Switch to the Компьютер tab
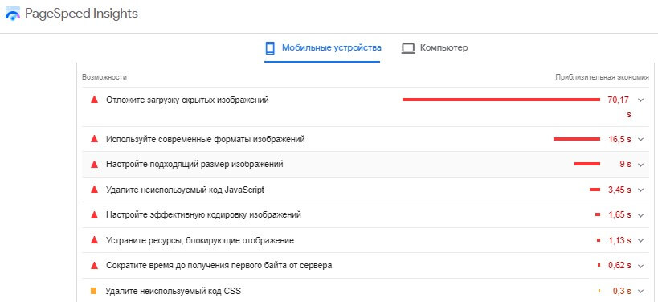 (x=435, y=48)
